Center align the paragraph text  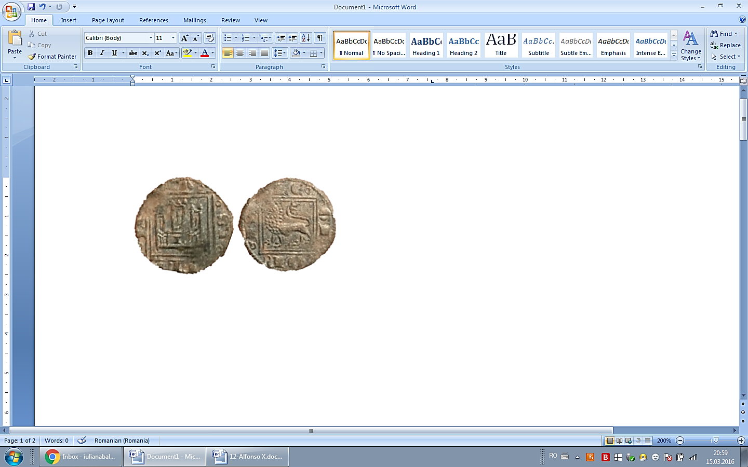239,52
